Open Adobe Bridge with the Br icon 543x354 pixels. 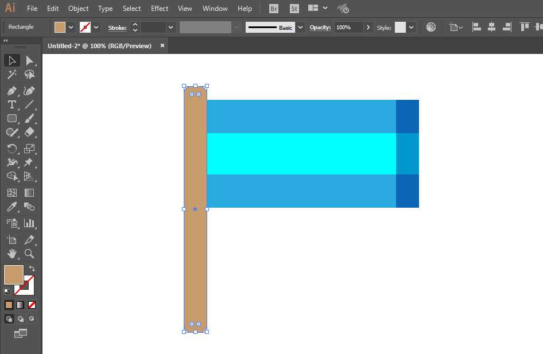click(274, 9)
